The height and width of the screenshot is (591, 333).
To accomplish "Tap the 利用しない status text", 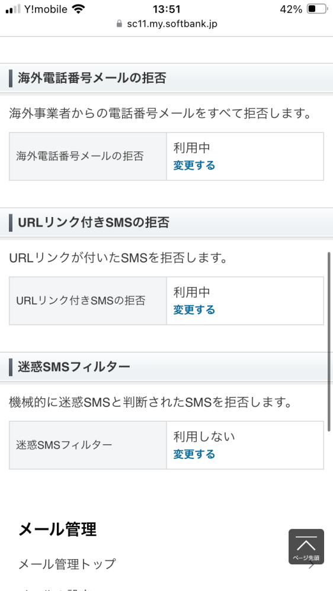I will click(204, 437).
